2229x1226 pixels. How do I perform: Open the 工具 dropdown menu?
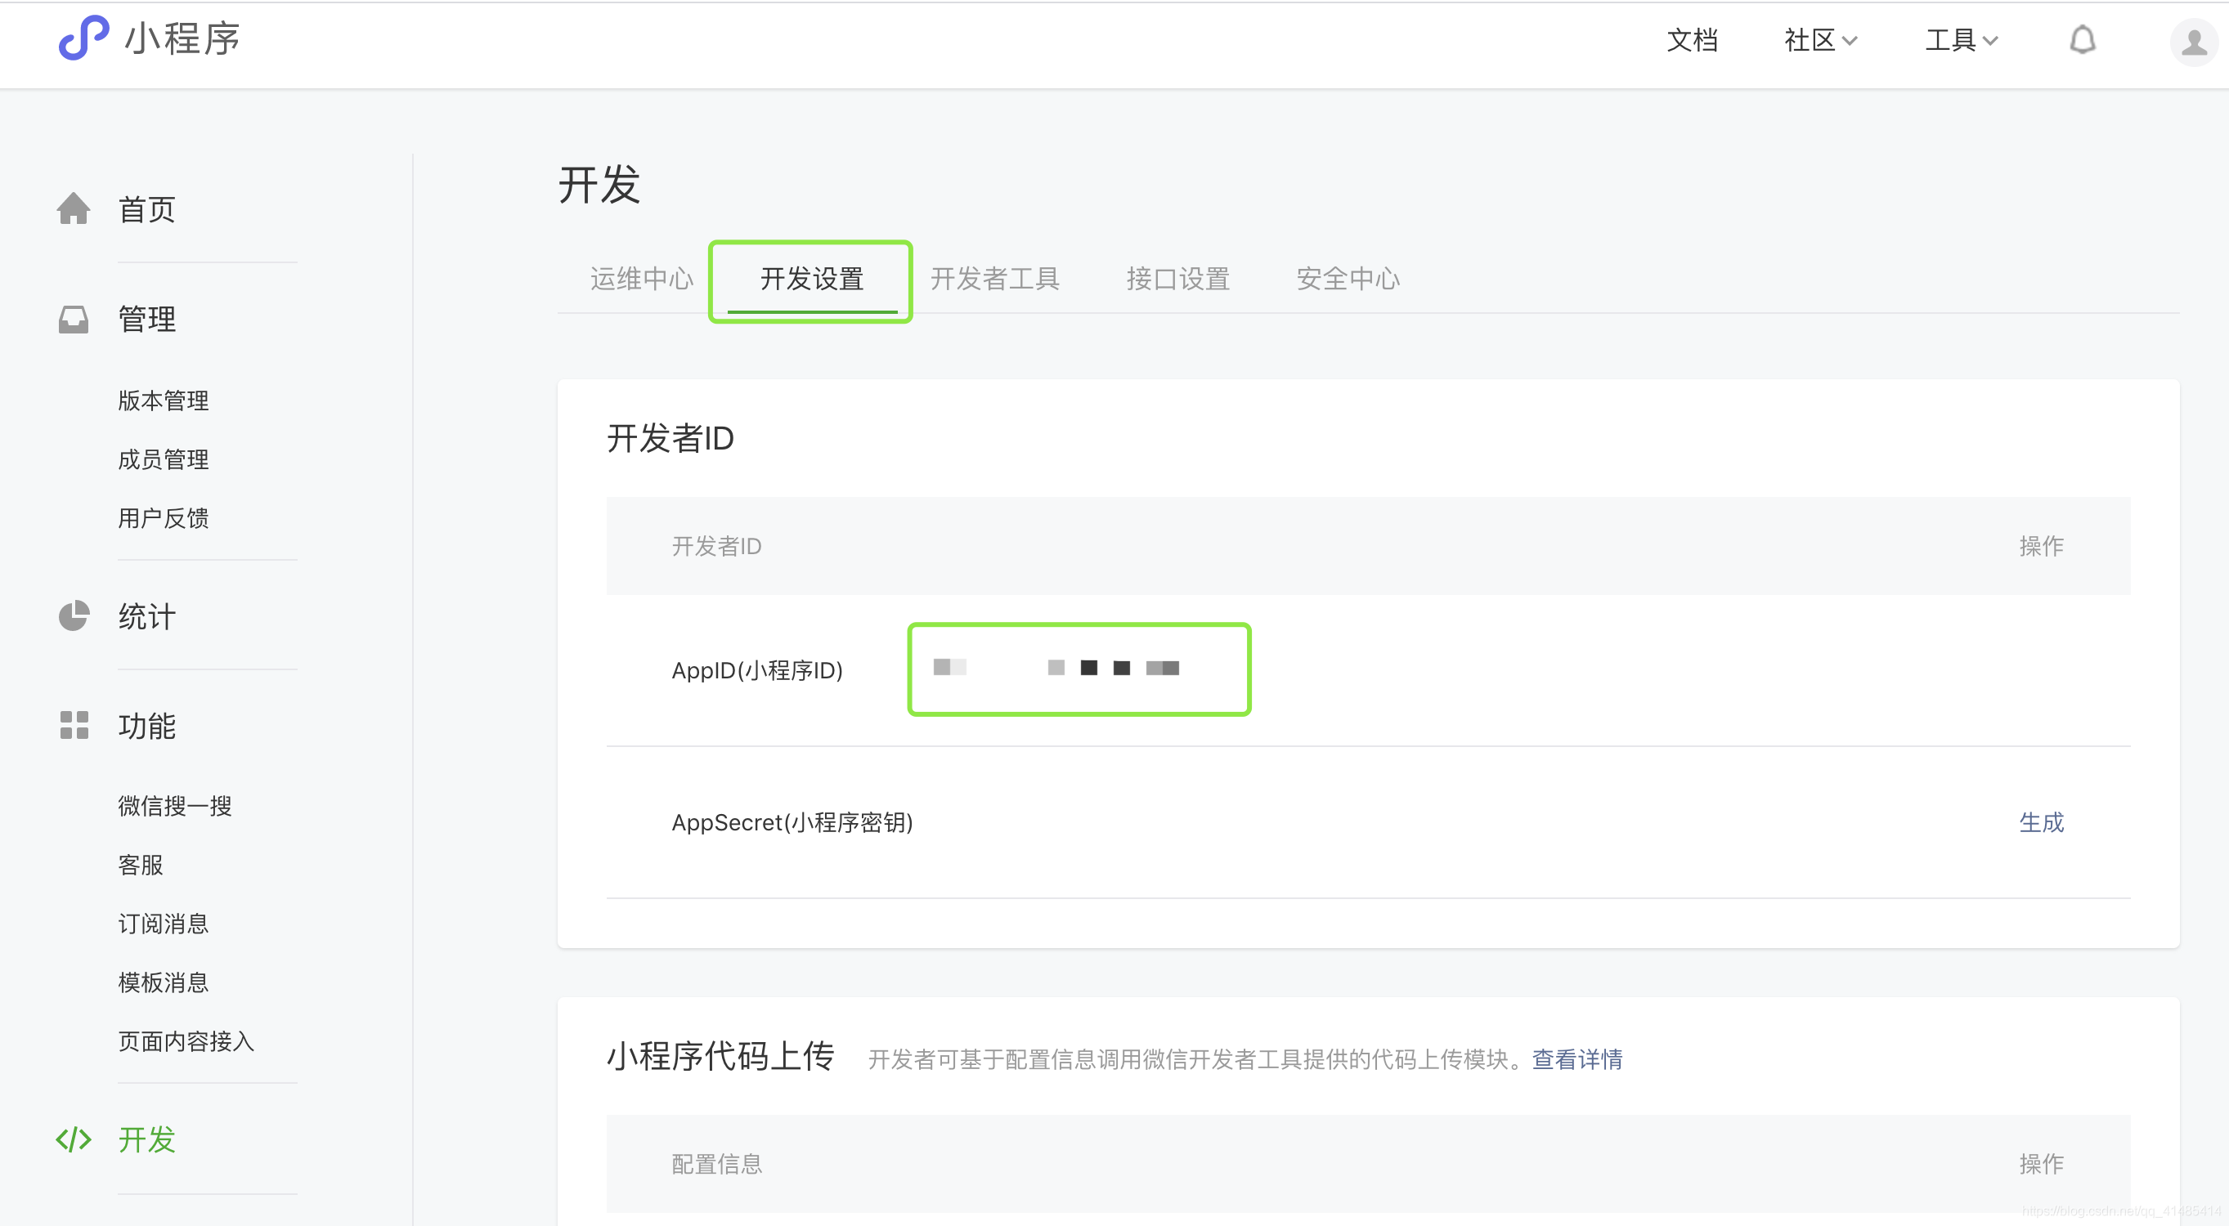coord(1960,40)
